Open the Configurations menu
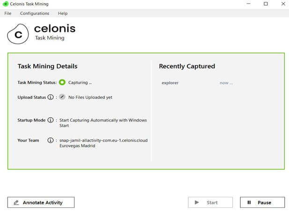The width and height of the screenshot is (289, 212). pos(35,13)
